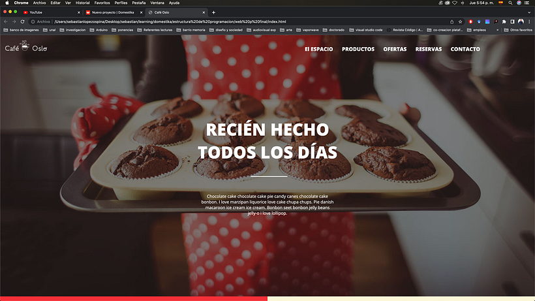Close the Nuevo proyecto Domestika tab
Screen dimensions: 535x301
coord(142,12)
